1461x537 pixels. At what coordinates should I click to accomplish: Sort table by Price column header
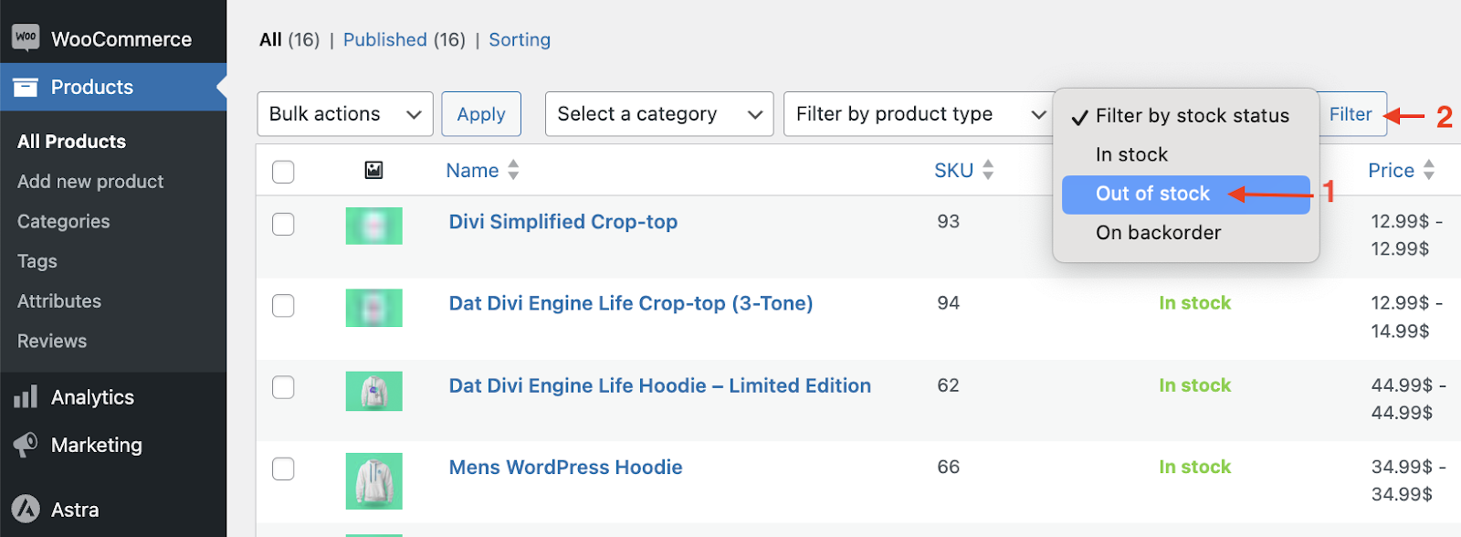tap(1391, 171)
